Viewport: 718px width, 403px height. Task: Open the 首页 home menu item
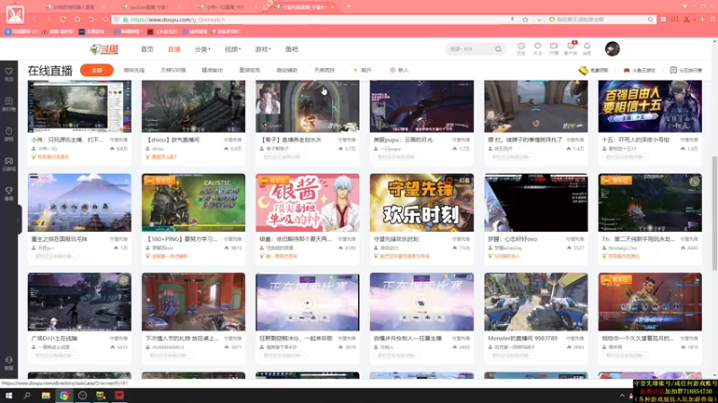click(147, 49)
